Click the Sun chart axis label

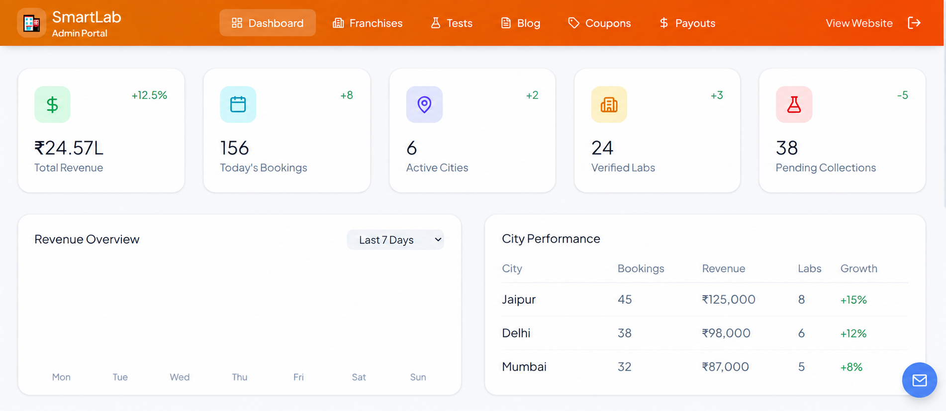coord(418,377)
